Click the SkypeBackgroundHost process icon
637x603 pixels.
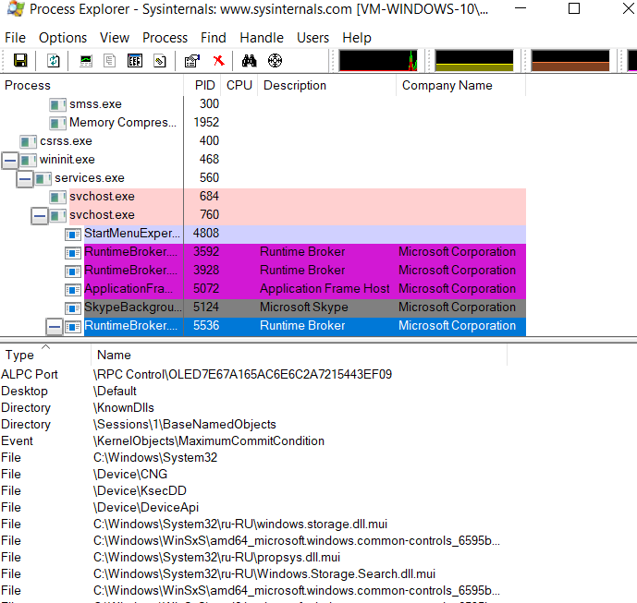tap(73, 308)
